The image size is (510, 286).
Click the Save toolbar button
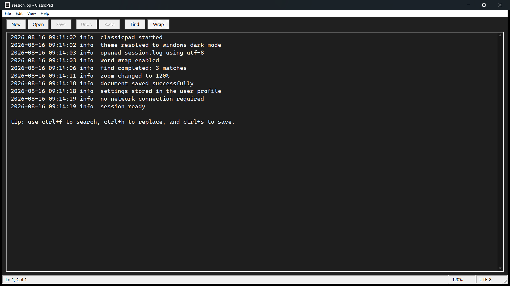click(x=61, y=24)
